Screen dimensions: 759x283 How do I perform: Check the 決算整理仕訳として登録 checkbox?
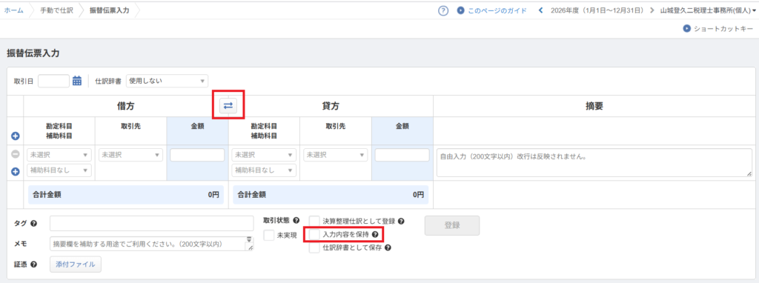coord(314,221)
